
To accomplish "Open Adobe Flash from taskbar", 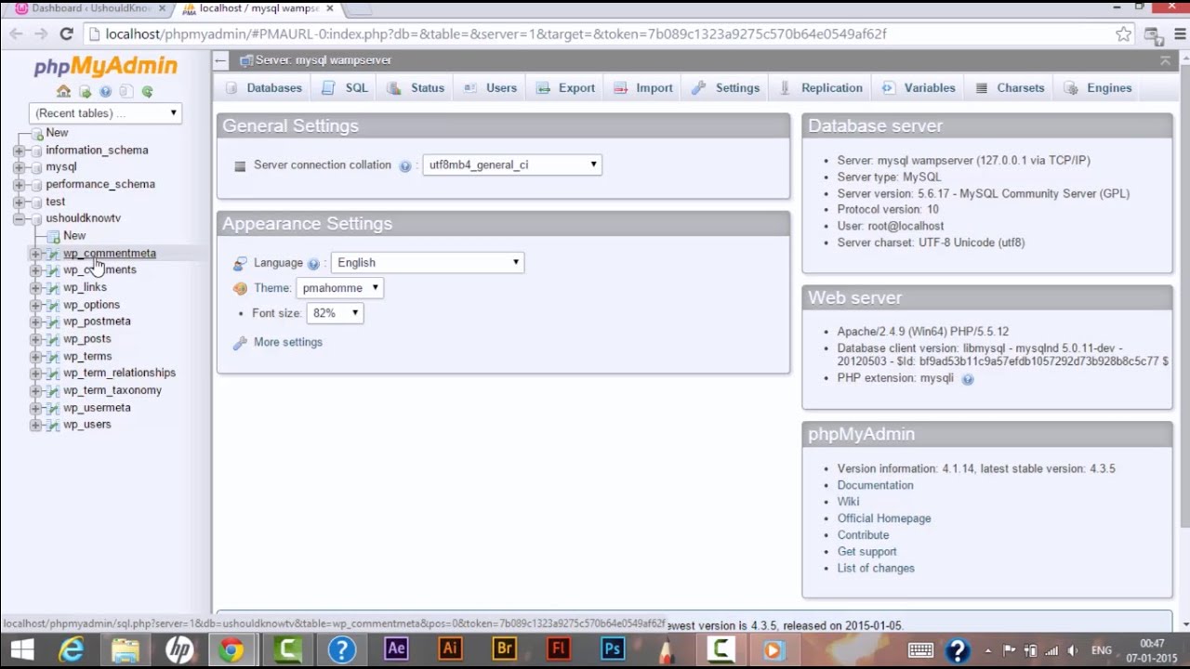I will (558, 649).
